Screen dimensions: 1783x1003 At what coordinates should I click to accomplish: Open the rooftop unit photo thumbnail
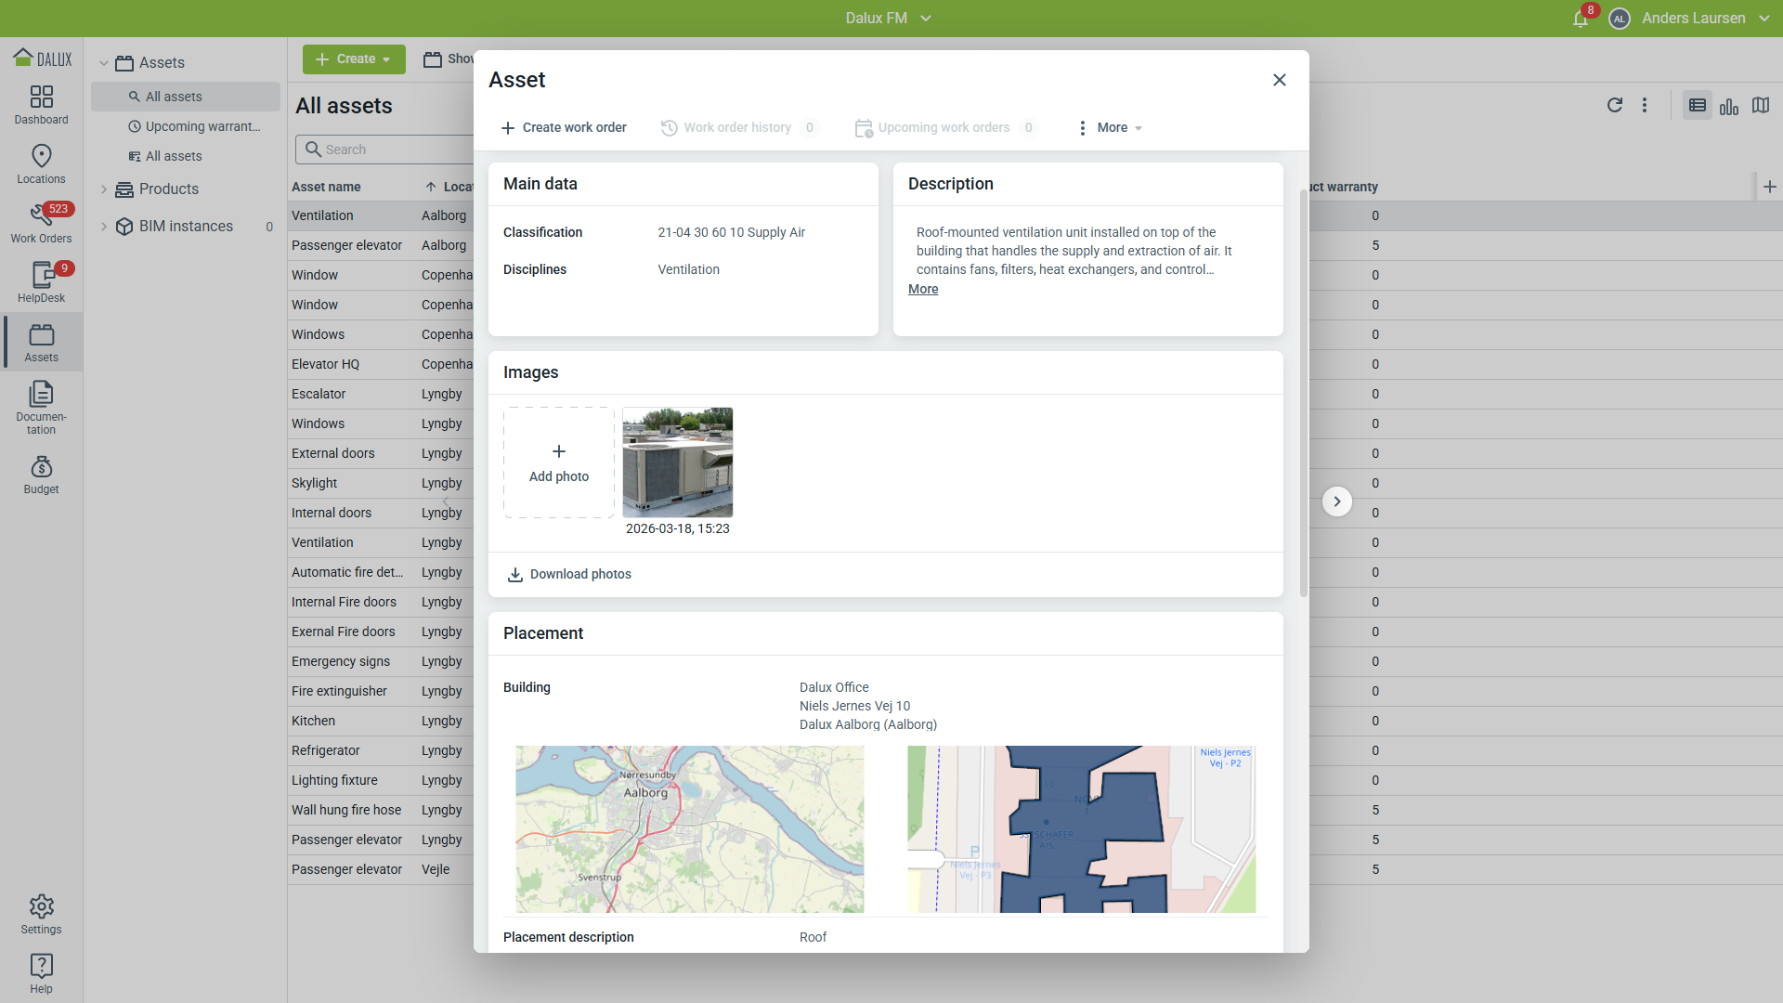point(678,462)
